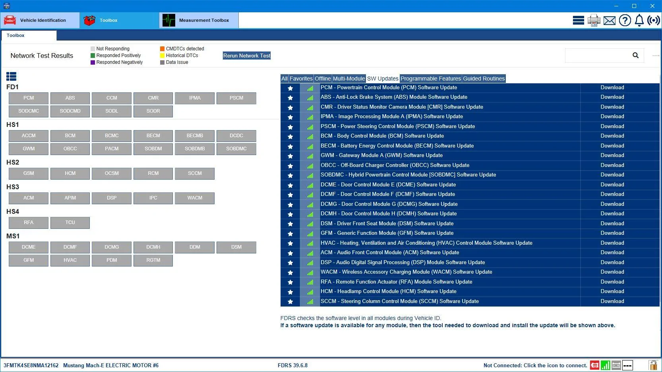Image resolution: width=662 pixels, height=372 pixels.
Task: Select the Favorites filter tab
Action: pyautogui.click(x=301, y=79)
